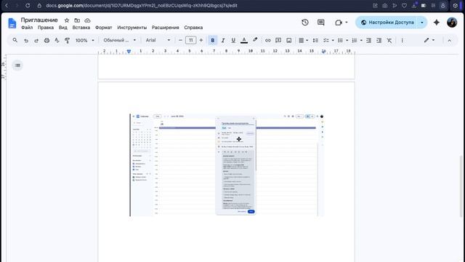Viewport: 465px width, 262px height.
Task: Open the text color picker
Action: [244, 41]
